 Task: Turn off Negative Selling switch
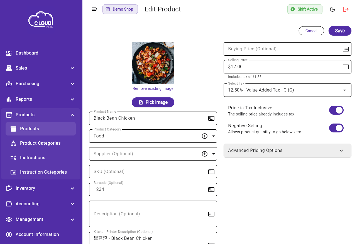336,128
